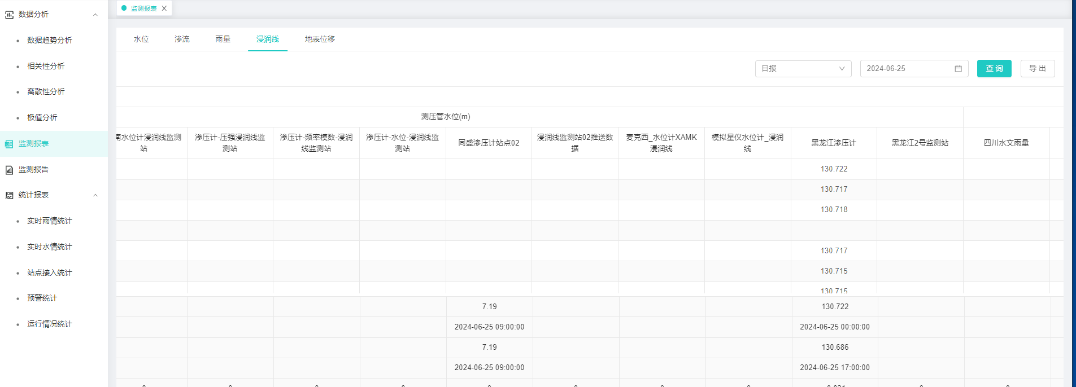Collapse the 数据分析 menu section
This screenshot has width=1076, height=387.
coord(95,15)
